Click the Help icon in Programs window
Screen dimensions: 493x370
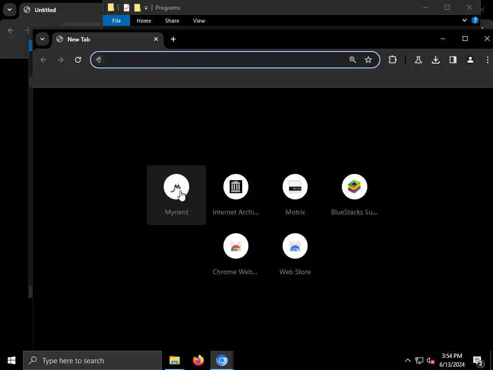475,20
